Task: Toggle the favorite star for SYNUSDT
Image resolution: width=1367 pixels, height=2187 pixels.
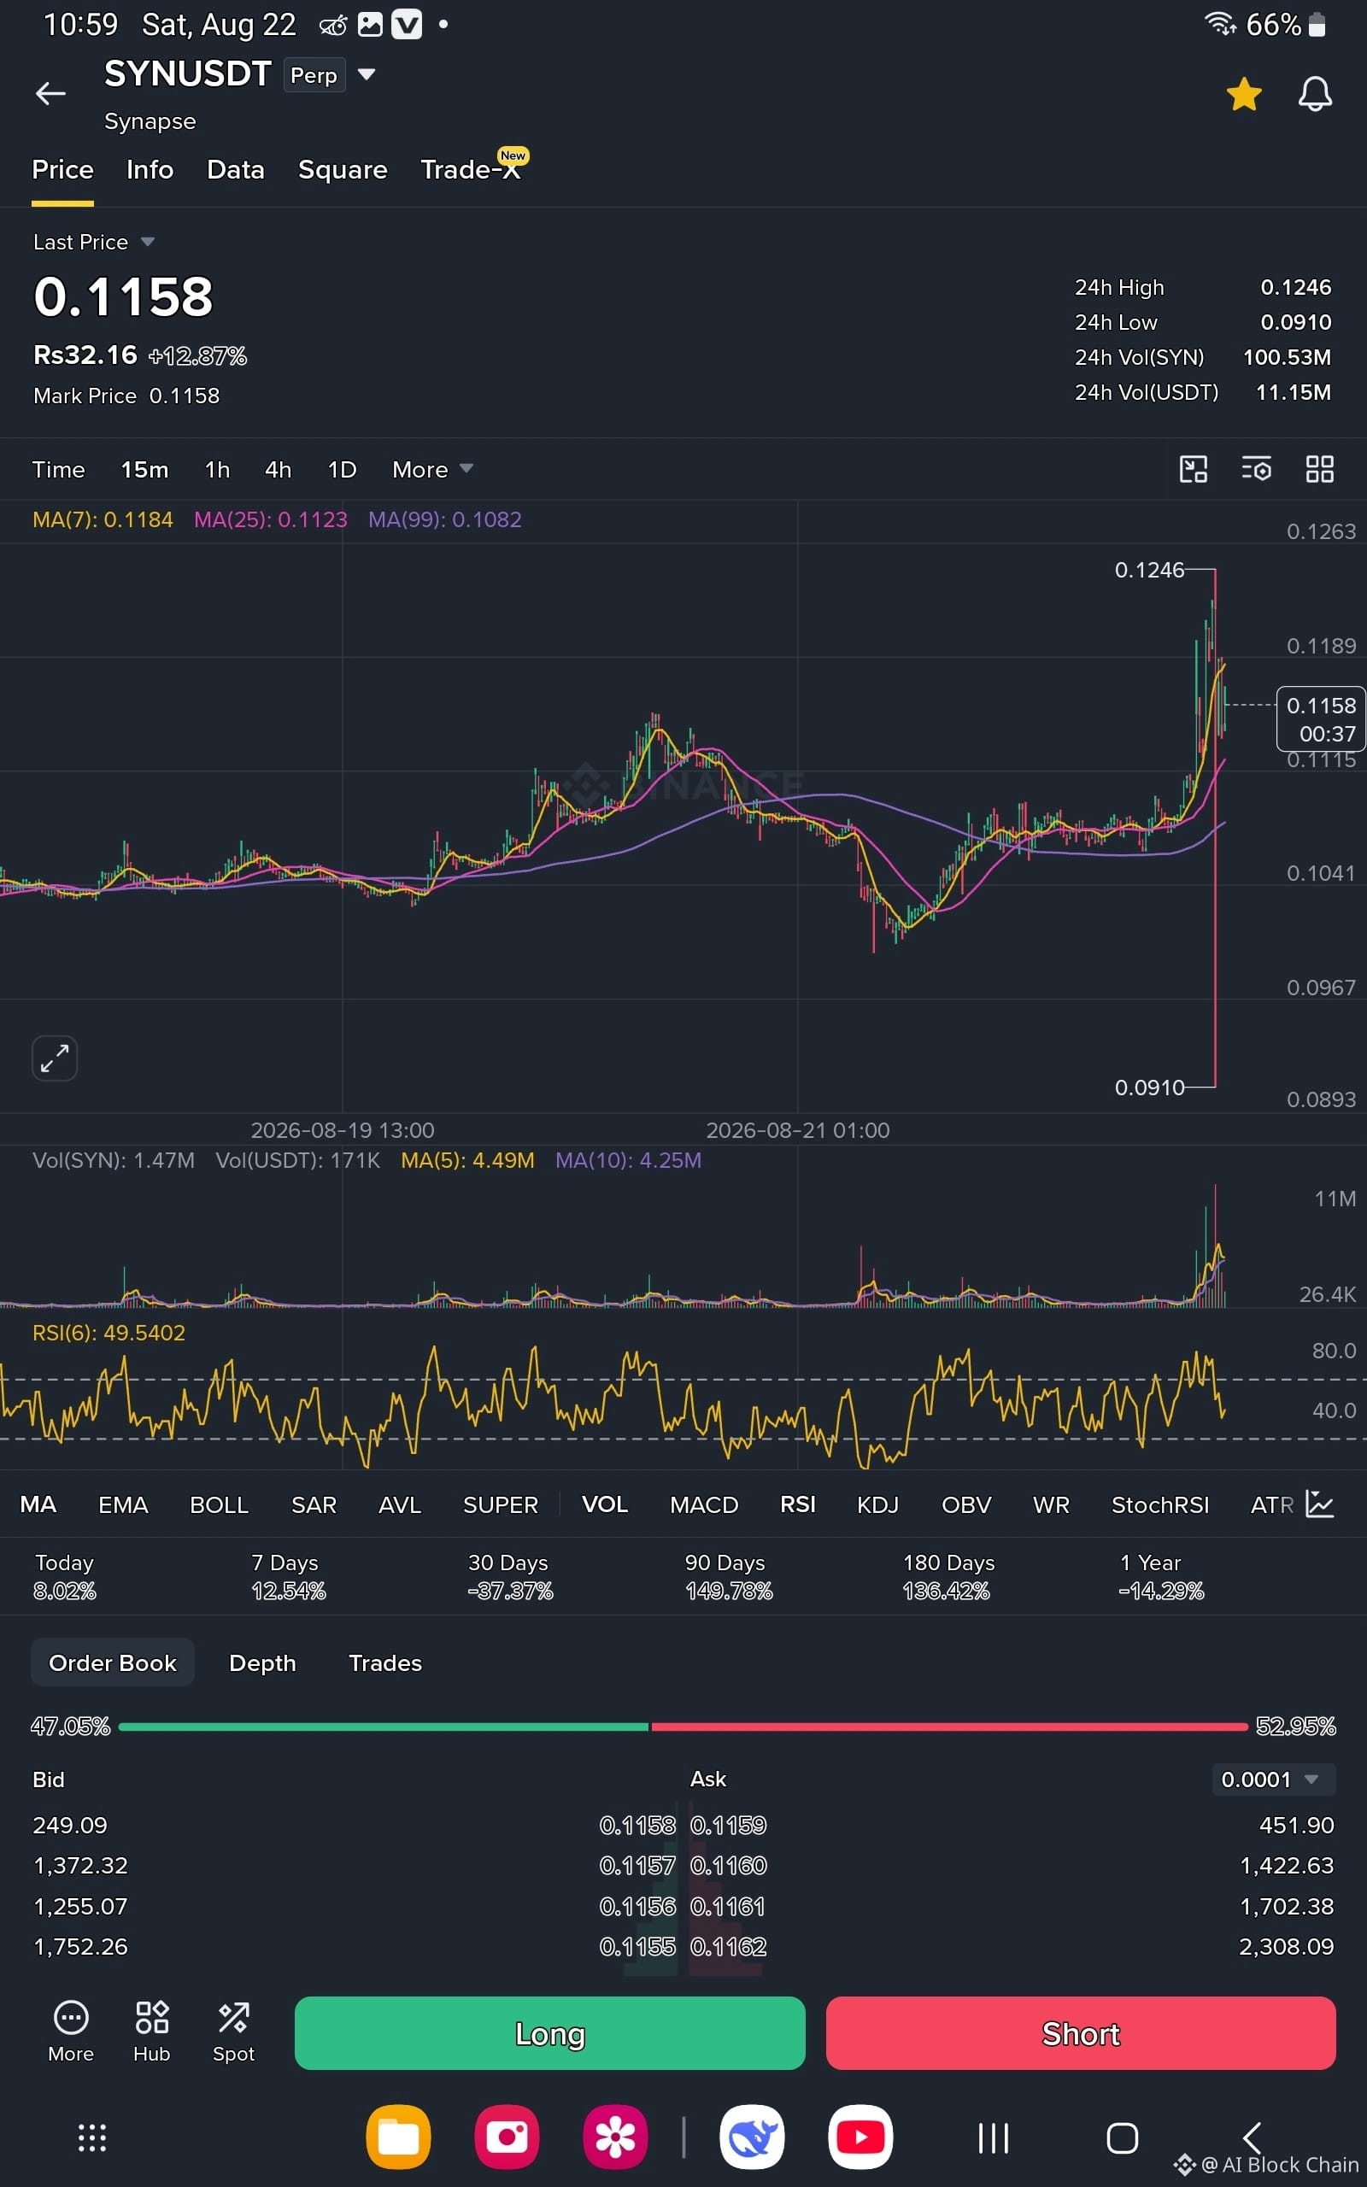Action: [x=1244, y=94]
